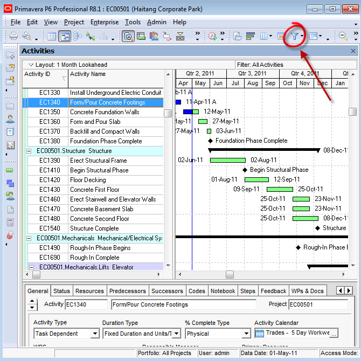Show Activity Usage Spreadsheet icon
Screen dimensions: 361x361
click(x=141, y=36)
